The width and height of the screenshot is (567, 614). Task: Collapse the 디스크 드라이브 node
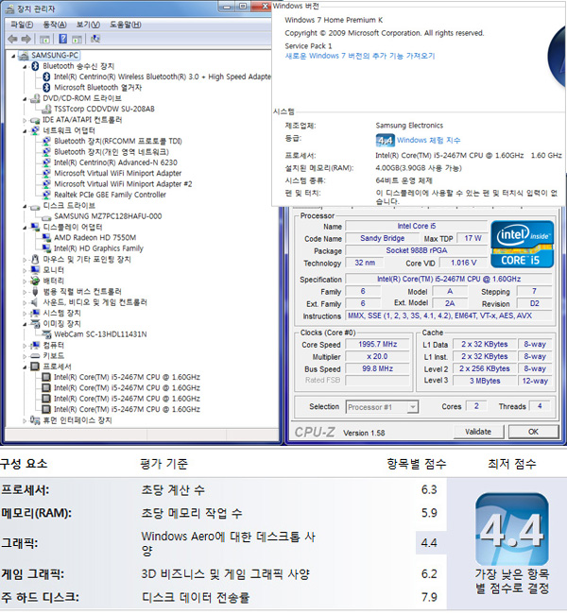[25, 206]
